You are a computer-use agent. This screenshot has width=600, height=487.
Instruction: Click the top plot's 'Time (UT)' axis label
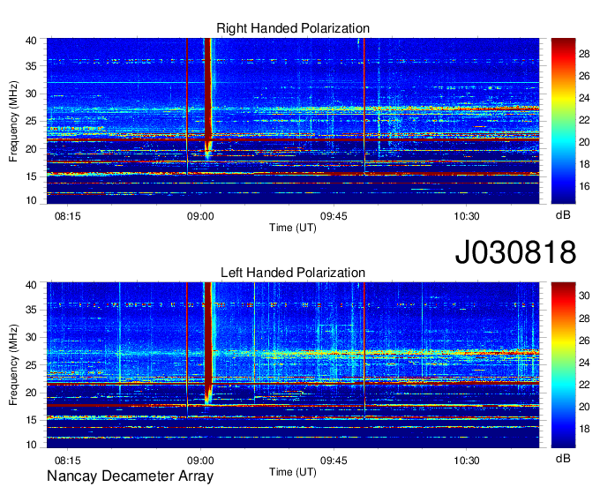pos(293,228)
